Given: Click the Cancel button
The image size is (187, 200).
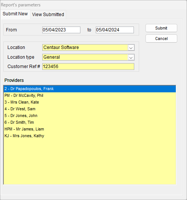Looking at the screenshot, I should point(161,39).
